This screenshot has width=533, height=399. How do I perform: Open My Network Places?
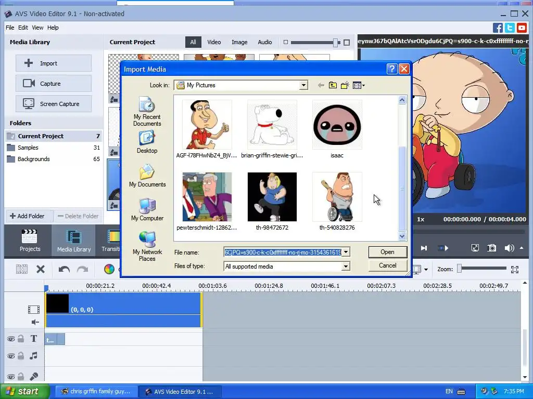147,246
